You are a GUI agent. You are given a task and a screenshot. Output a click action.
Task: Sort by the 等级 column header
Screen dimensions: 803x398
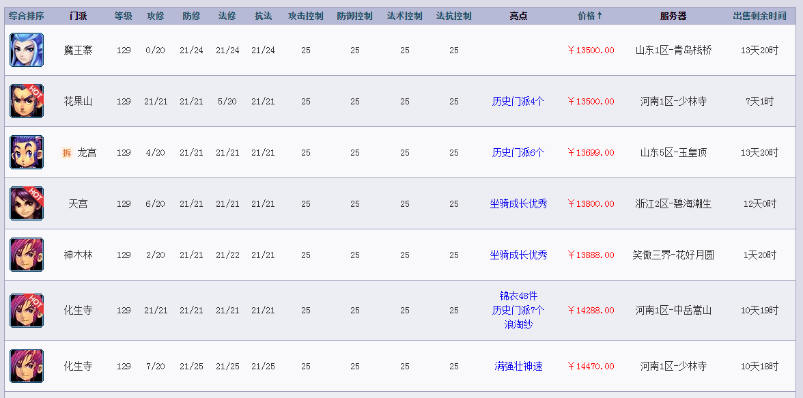tap(124, 16)
